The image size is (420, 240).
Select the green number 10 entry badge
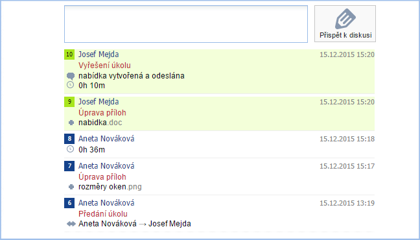(x=69, y=54)
